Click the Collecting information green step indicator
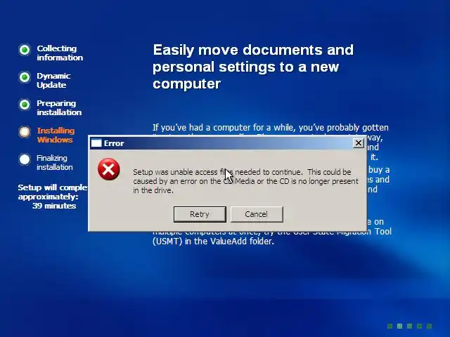This screenshot has height=337, width=450. coord(25,50)
